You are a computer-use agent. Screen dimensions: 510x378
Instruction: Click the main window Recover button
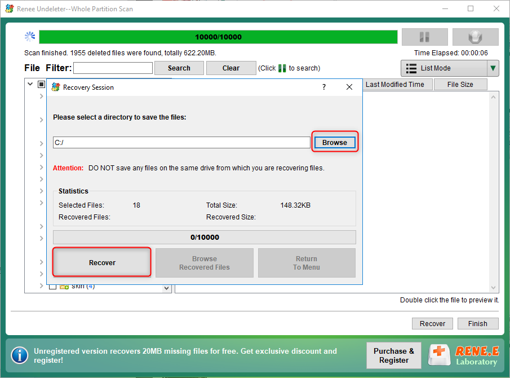pos(432,323)
